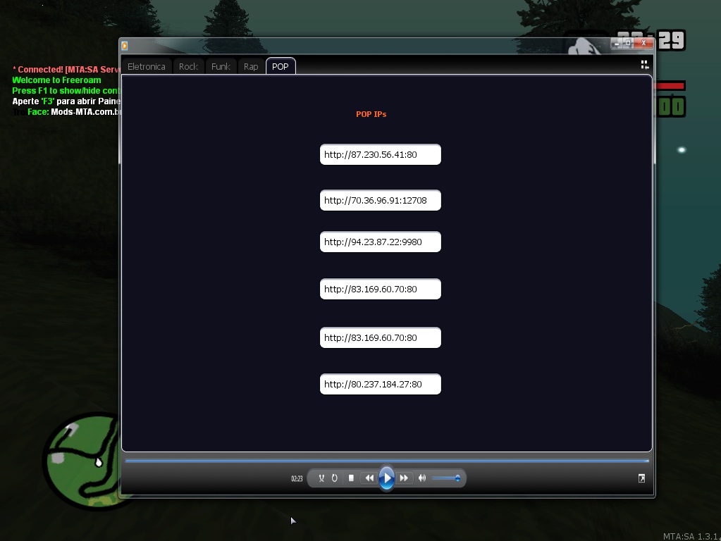This screenshot has height=541, width=721.
Task: Select the POP tab
Action: coord(281,67)
